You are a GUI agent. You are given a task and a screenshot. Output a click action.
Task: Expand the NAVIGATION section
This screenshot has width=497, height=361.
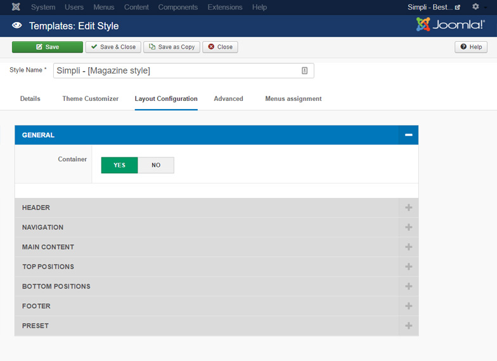click(408, 227)
